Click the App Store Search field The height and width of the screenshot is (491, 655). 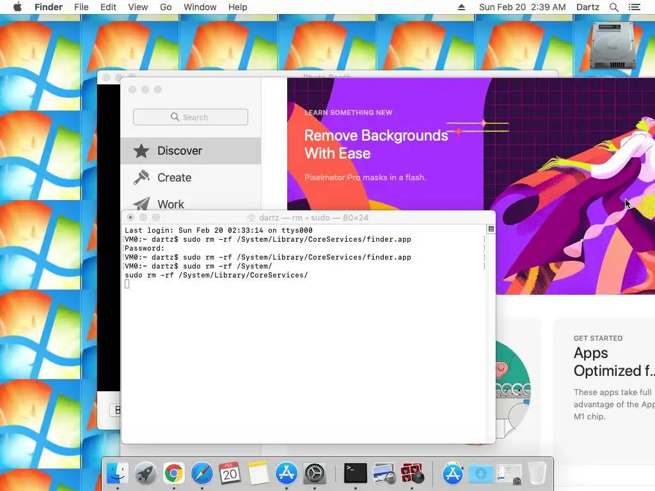[191, 117]
